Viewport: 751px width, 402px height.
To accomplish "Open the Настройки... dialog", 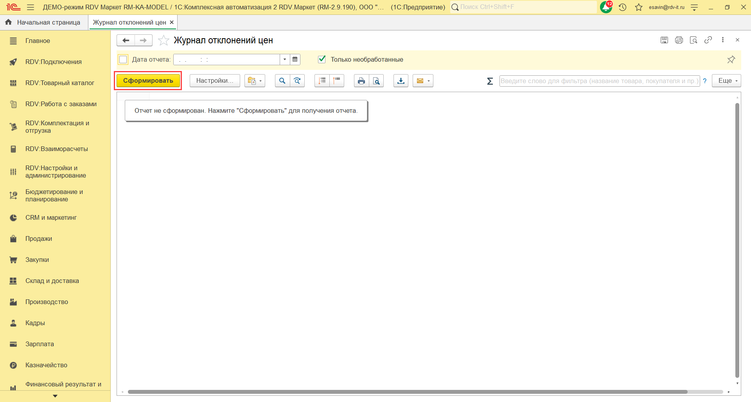I will (x=215, y=81).
